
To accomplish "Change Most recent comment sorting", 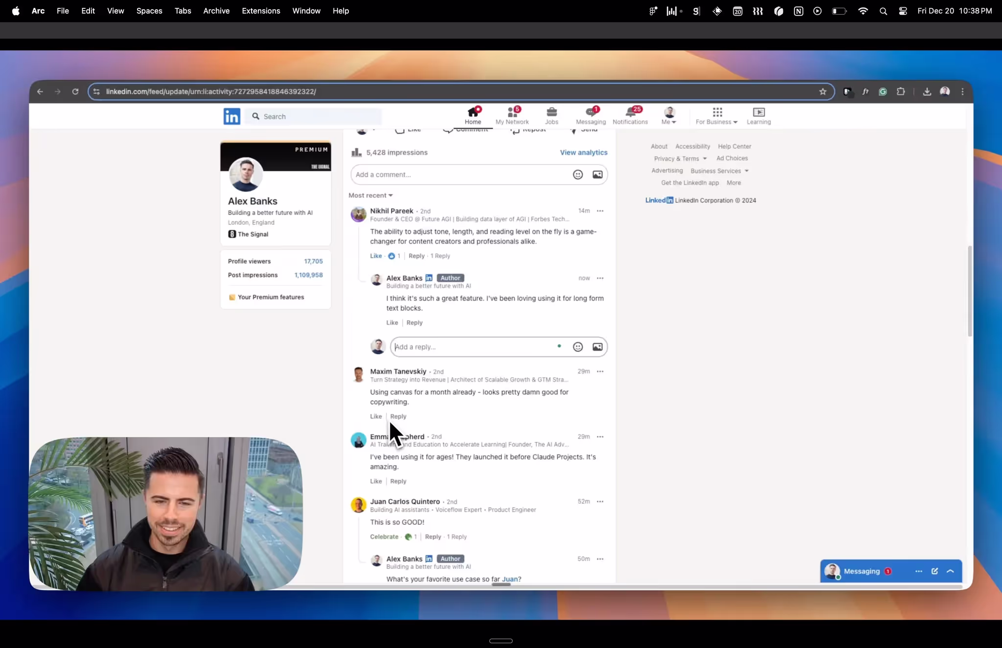I will pos(370,195).
